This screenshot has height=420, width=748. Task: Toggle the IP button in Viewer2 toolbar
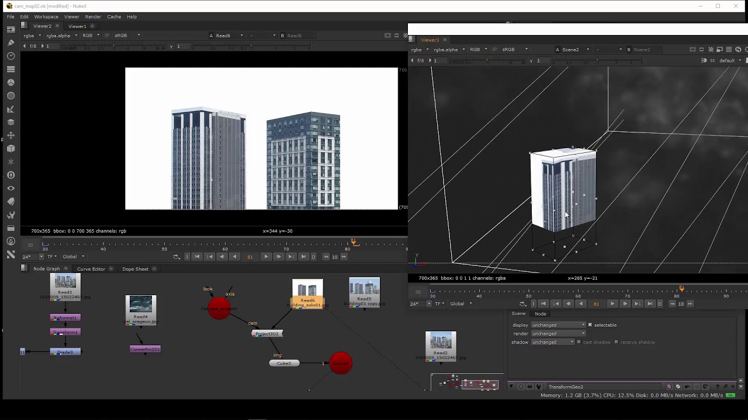coord(108,36)
